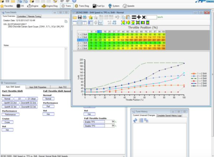Image resolution: width=214 pixels, height=157 pixels.
Task: Click the equals sign set-value icon
Action: point(134,17)
